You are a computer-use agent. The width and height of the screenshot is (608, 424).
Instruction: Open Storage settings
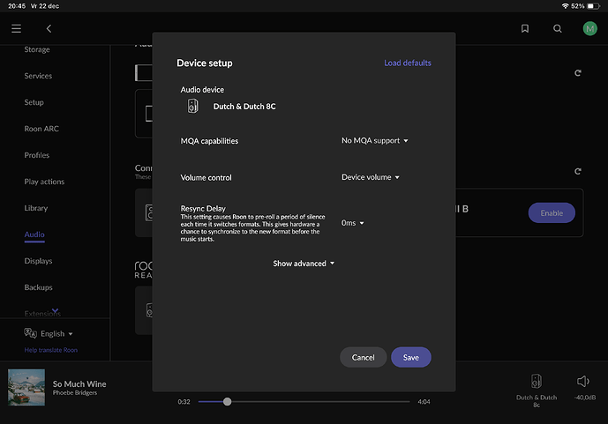pos(37,49)
